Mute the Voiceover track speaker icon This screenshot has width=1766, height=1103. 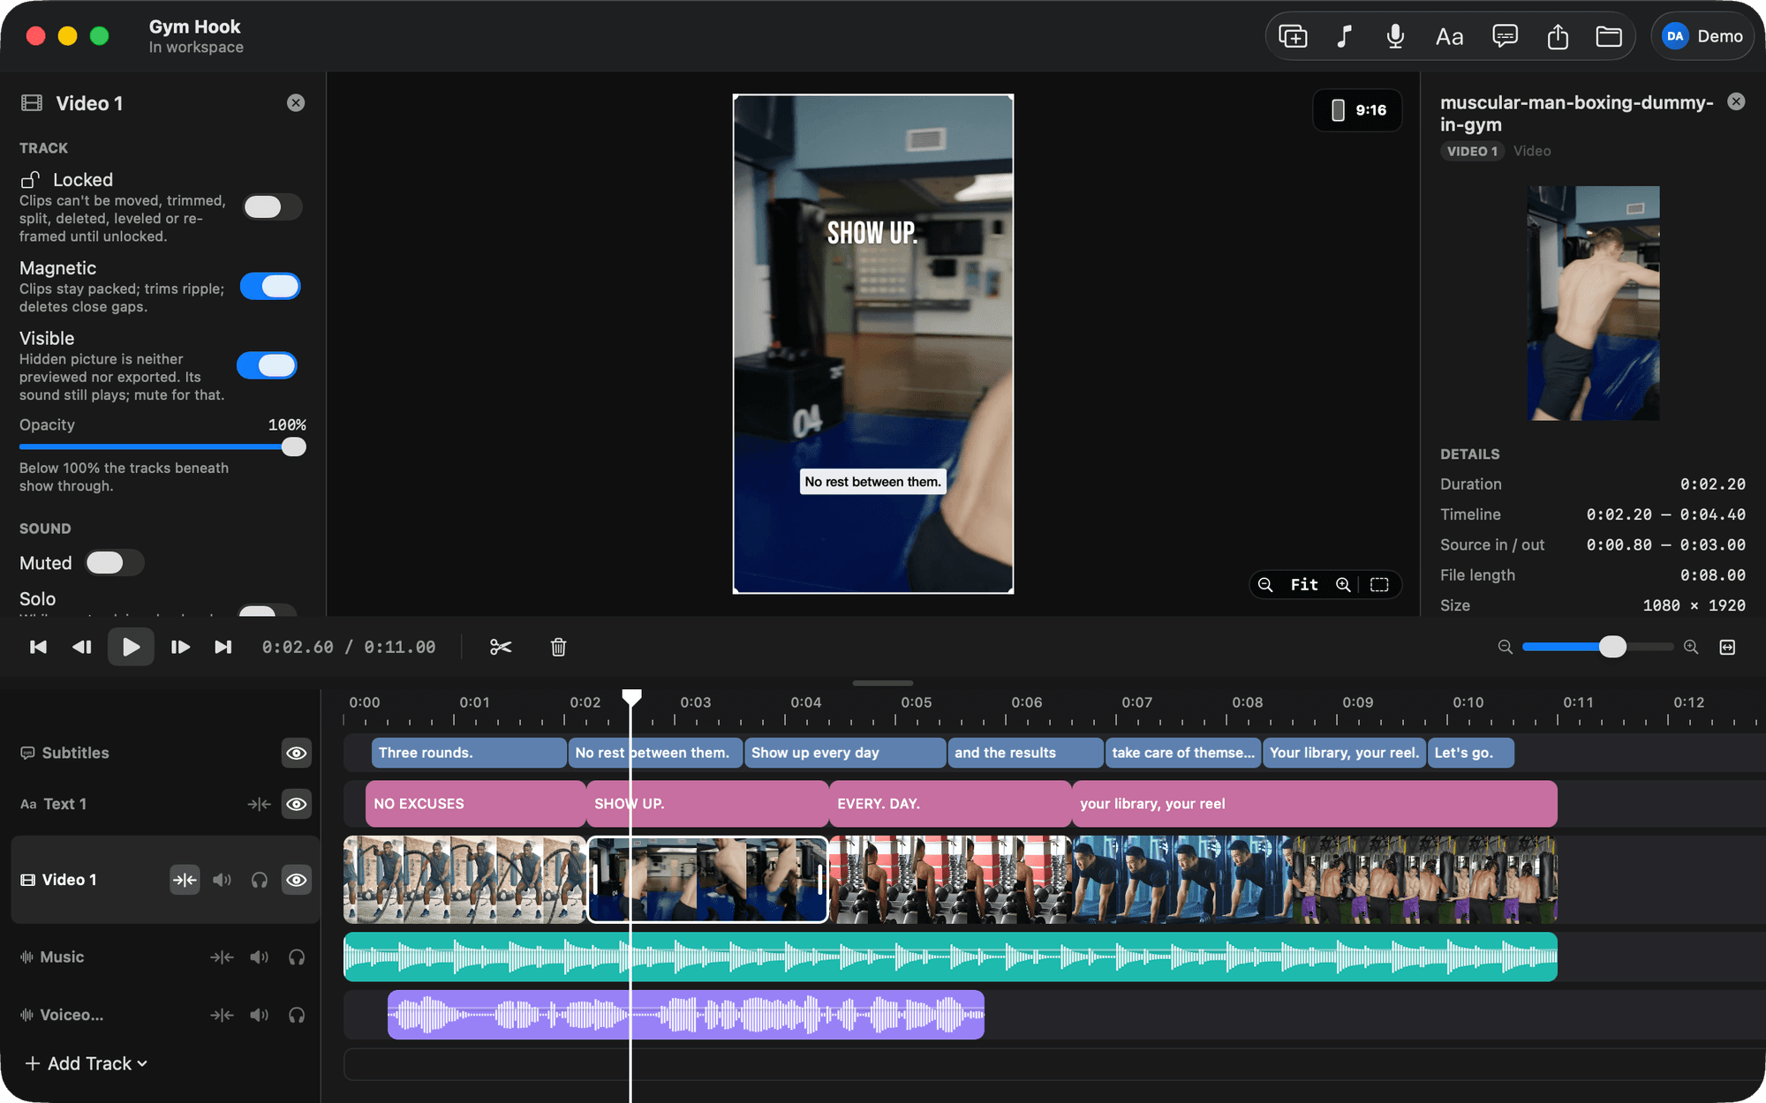click(x=259, y=1015)
